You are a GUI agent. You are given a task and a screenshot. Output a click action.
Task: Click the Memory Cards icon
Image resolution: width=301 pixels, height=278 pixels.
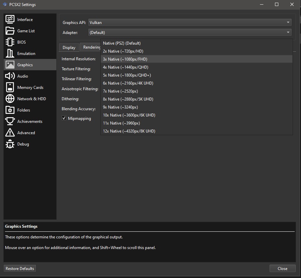(10, 87)
